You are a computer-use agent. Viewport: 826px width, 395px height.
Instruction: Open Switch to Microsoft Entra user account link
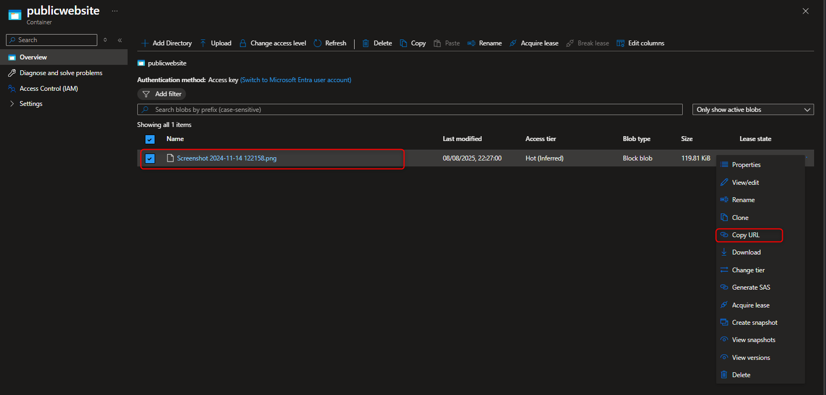(295, 79)
